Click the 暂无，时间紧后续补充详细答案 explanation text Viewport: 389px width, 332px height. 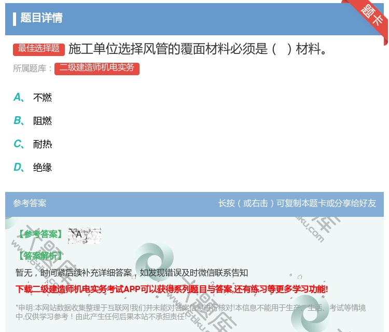click(x=132, y=273)
